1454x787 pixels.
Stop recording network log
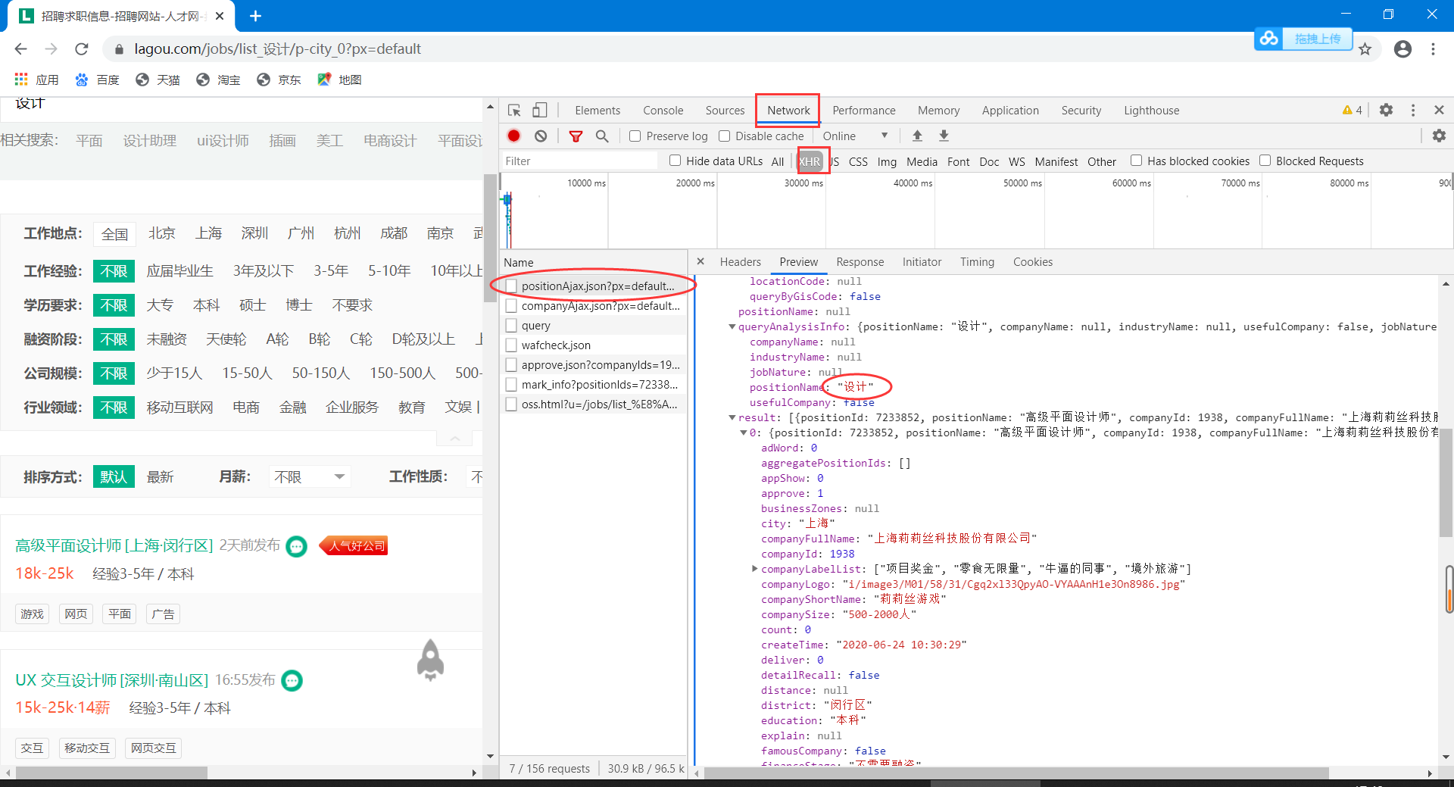coord(514,136)
